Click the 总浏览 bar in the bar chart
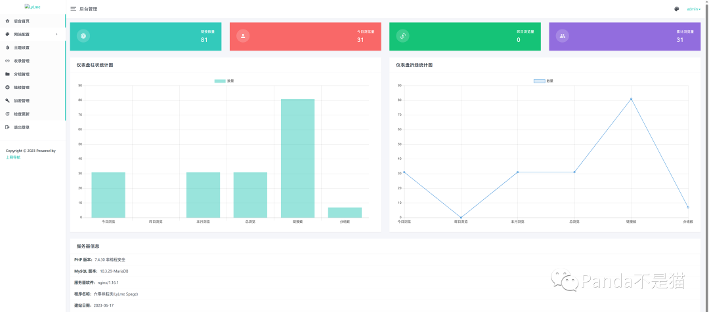 [x=250, y=195]
